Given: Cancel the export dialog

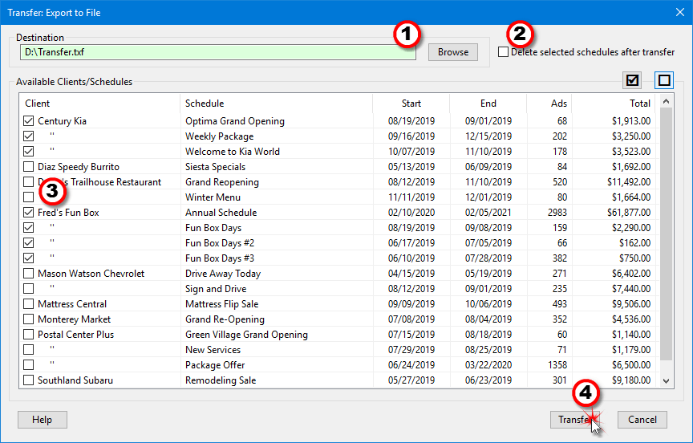Looking at the screenshot, I should [x=642, y=420].
